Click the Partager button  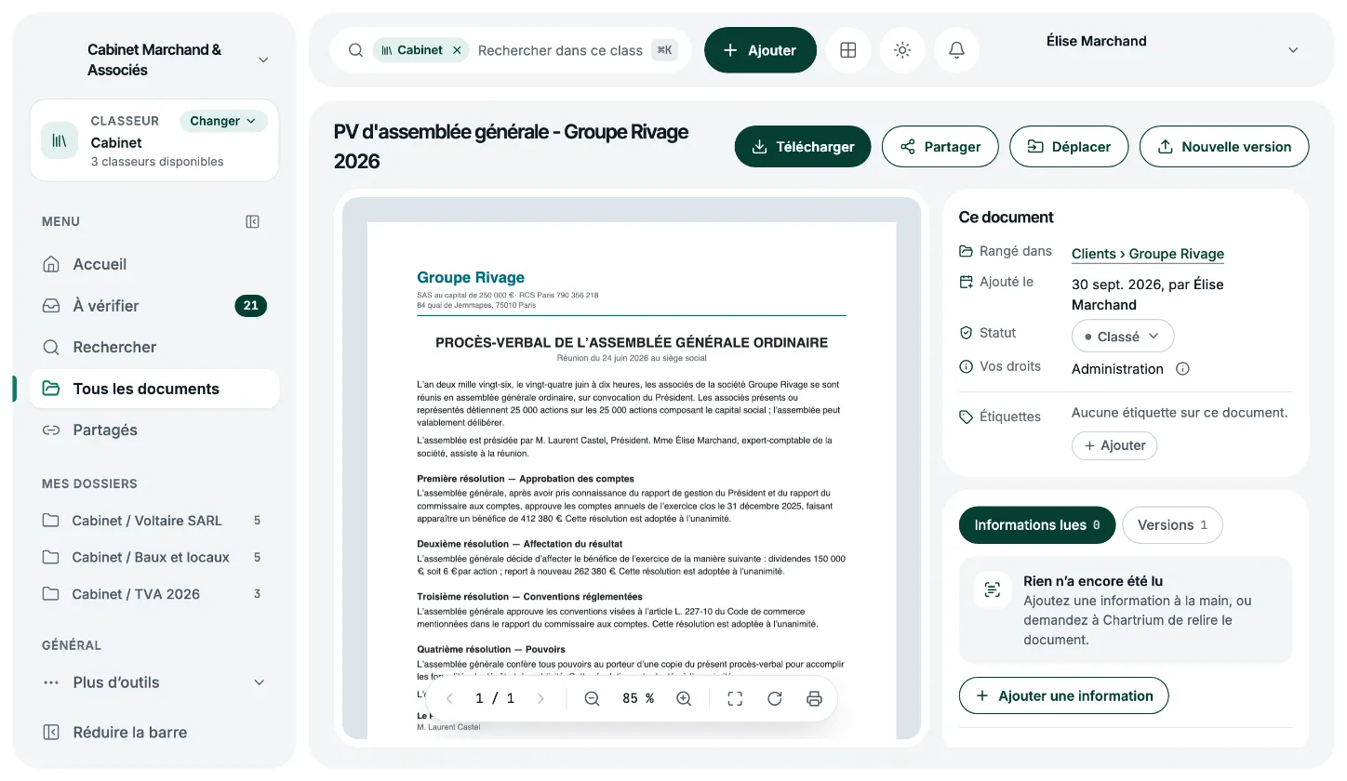pyautogui.click(x=940, y=147)
